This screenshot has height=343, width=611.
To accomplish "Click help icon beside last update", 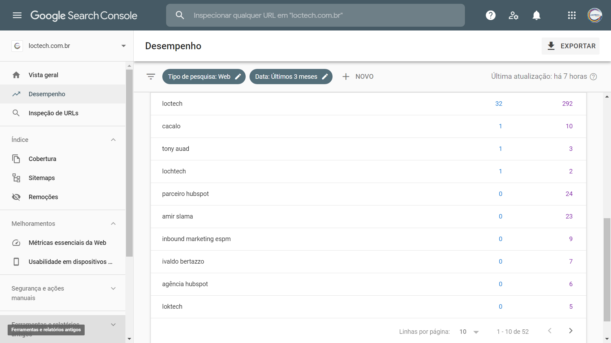I will coord(593,77).
